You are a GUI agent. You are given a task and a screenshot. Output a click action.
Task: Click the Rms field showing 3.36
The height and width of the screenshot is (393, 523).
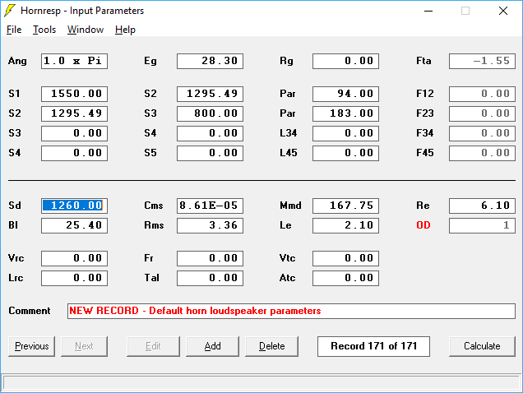(211, 225)
